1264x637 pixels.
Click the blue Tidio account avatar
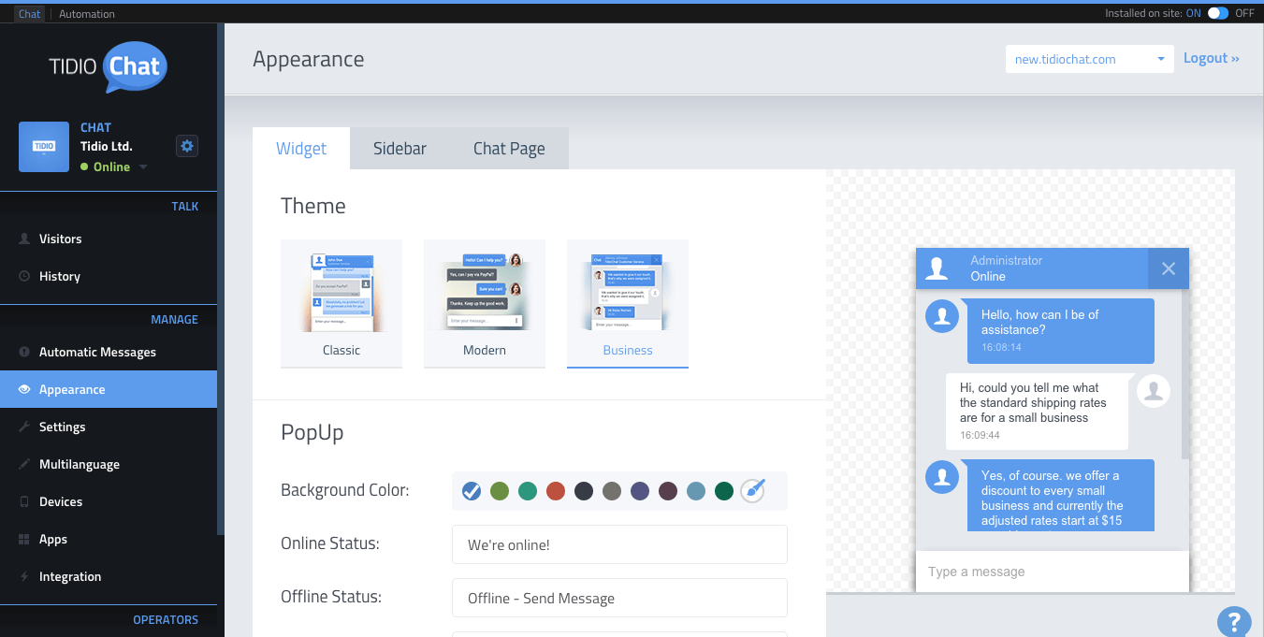pos(44,147)
